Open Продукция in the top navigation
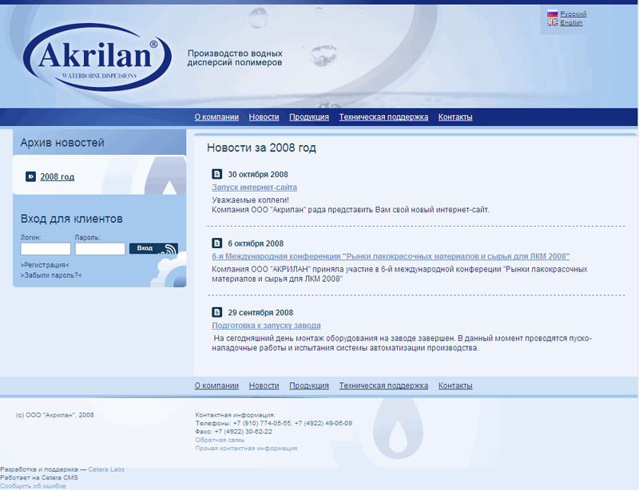Image resolution: width=639 pixels, height=490 pixels. 309,117
